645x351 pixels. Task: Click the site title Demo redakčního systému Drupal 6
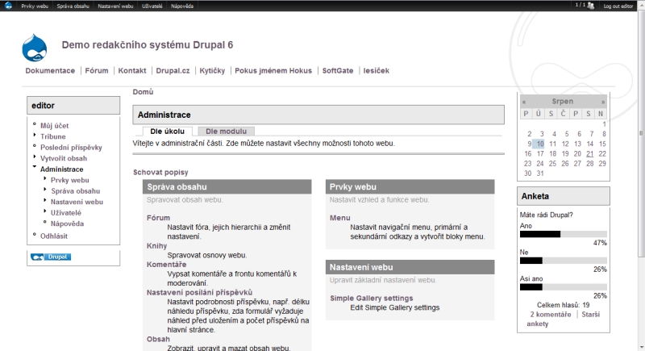(148, 45)
